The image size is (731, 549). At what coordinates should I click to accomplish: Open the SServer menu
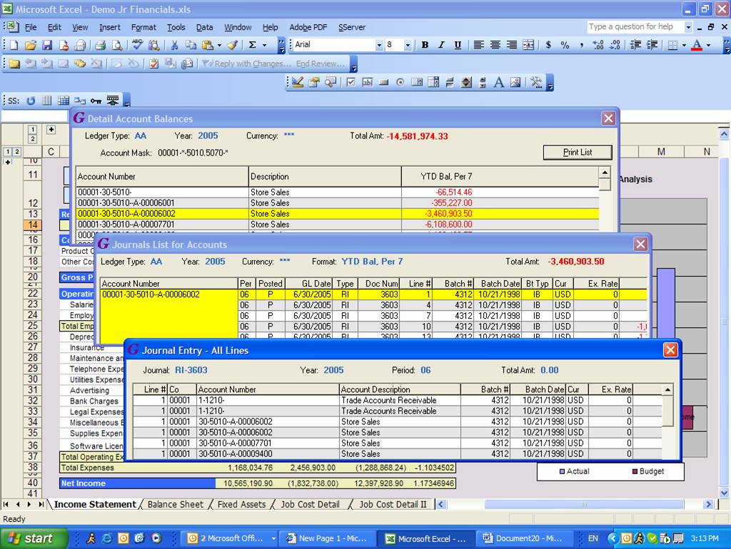352,27
